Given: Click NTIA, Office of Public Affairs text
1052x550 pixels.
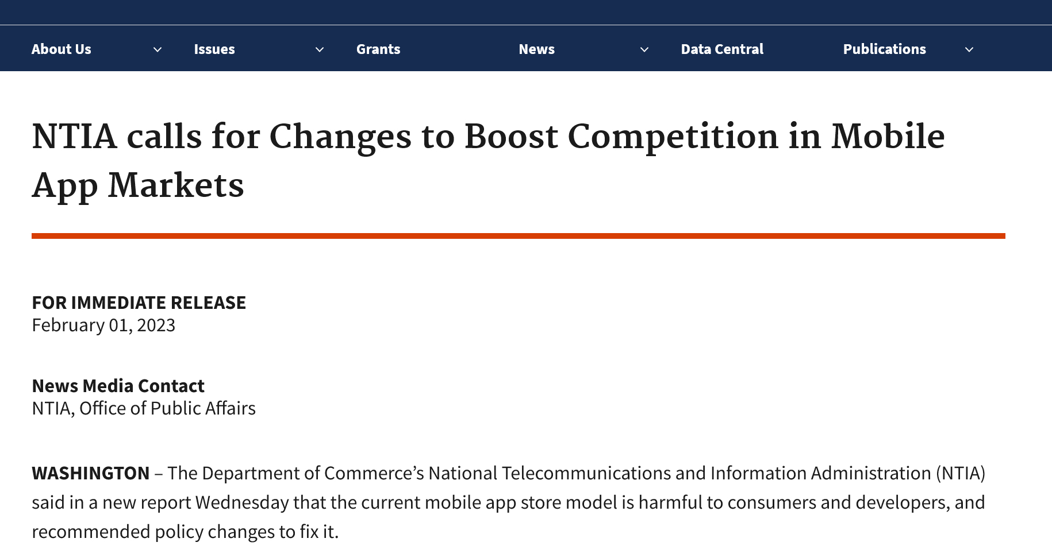Looking at the screenshot, I should 144,408.
